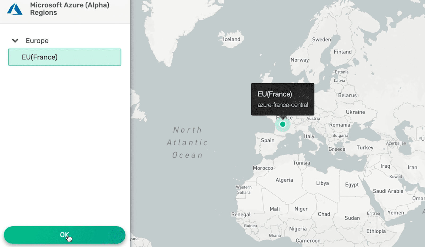The height and width of the screenshot is (247, 425).
Task: Click the Cameroon label on the map
Action: (x=308, y=241)
